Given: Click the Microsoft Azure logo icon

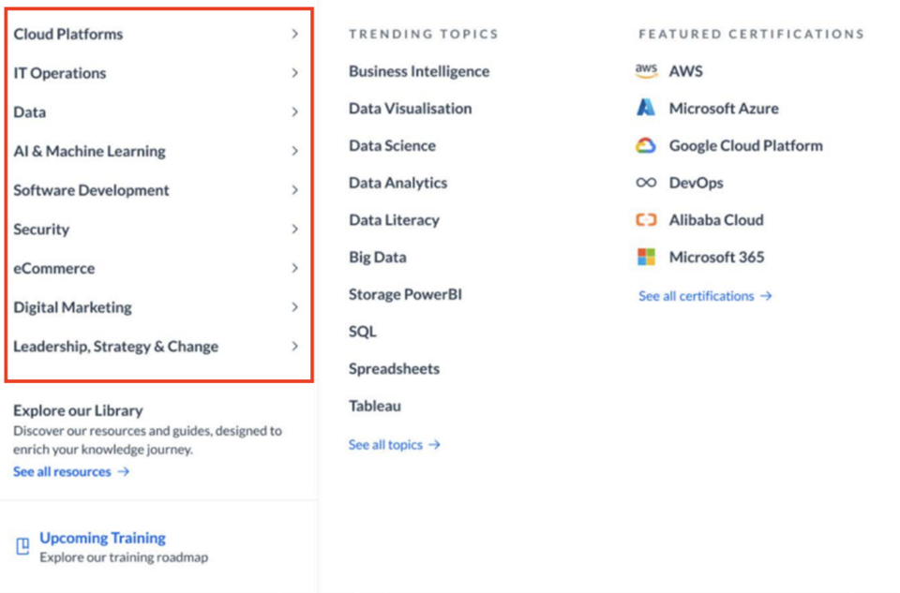Looking at the screenshot, I should [646, 108].
